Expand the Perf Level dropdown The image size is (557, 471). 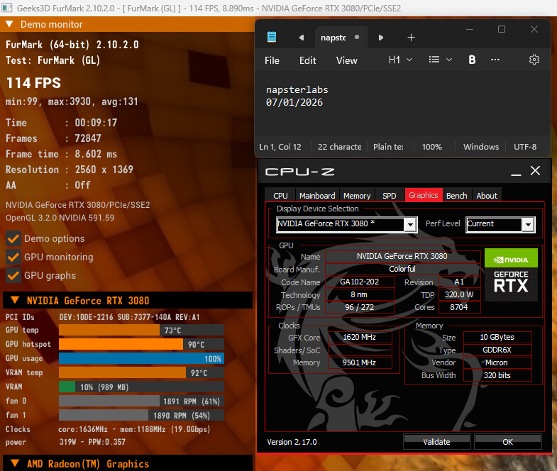coord(527,225)
